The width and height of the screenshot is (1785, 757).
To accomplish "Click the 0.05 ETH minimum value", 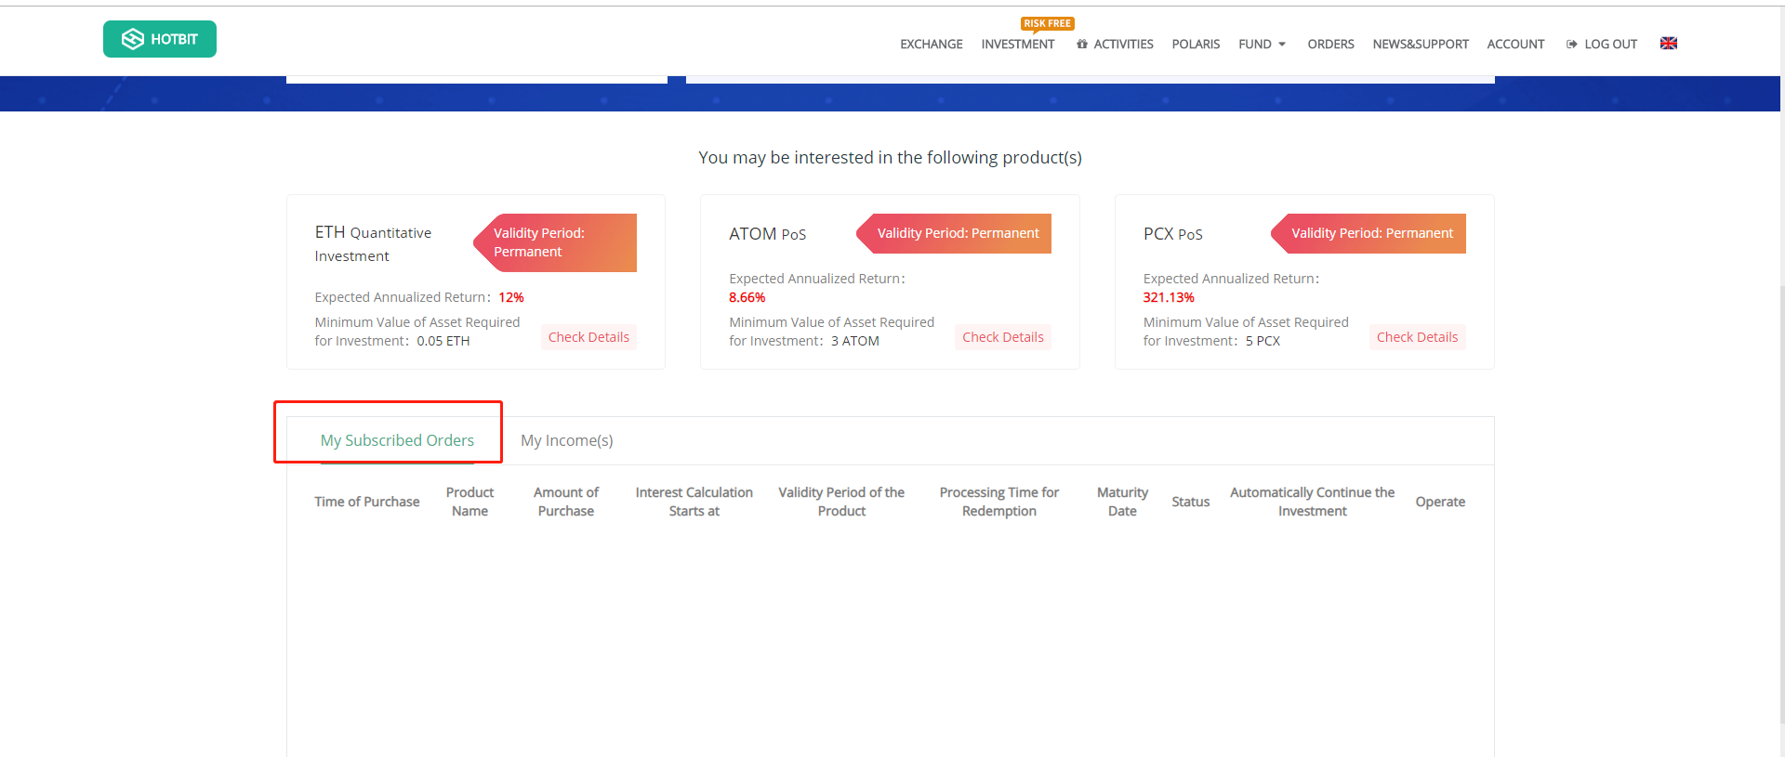I will (x=443, y=341).
